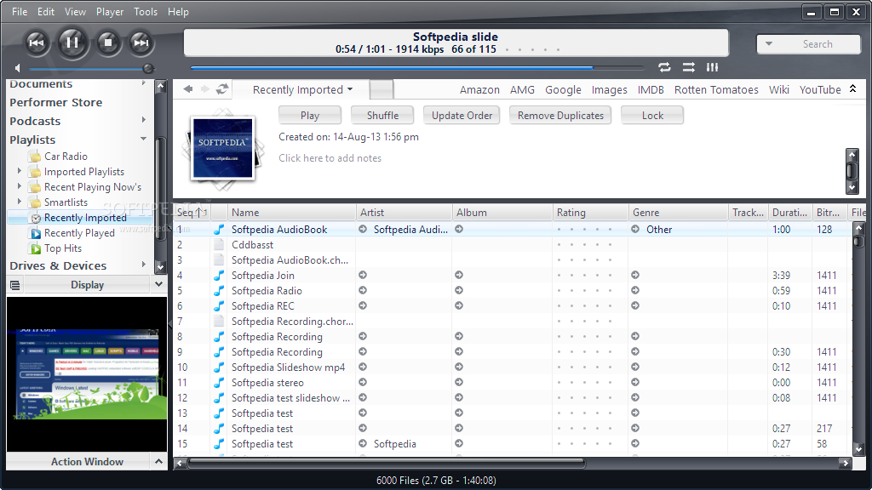Click the Update Order button
The width and height of the screenshot is (872, 490).
coord(462,116)
